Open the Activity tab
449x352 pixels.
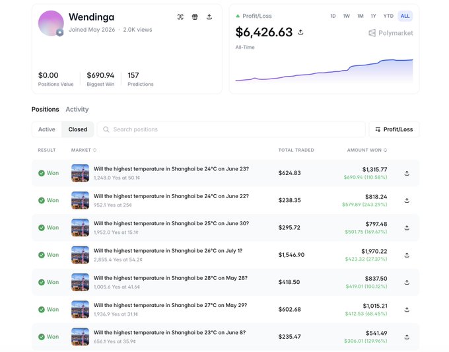click(x=77, y=110)
